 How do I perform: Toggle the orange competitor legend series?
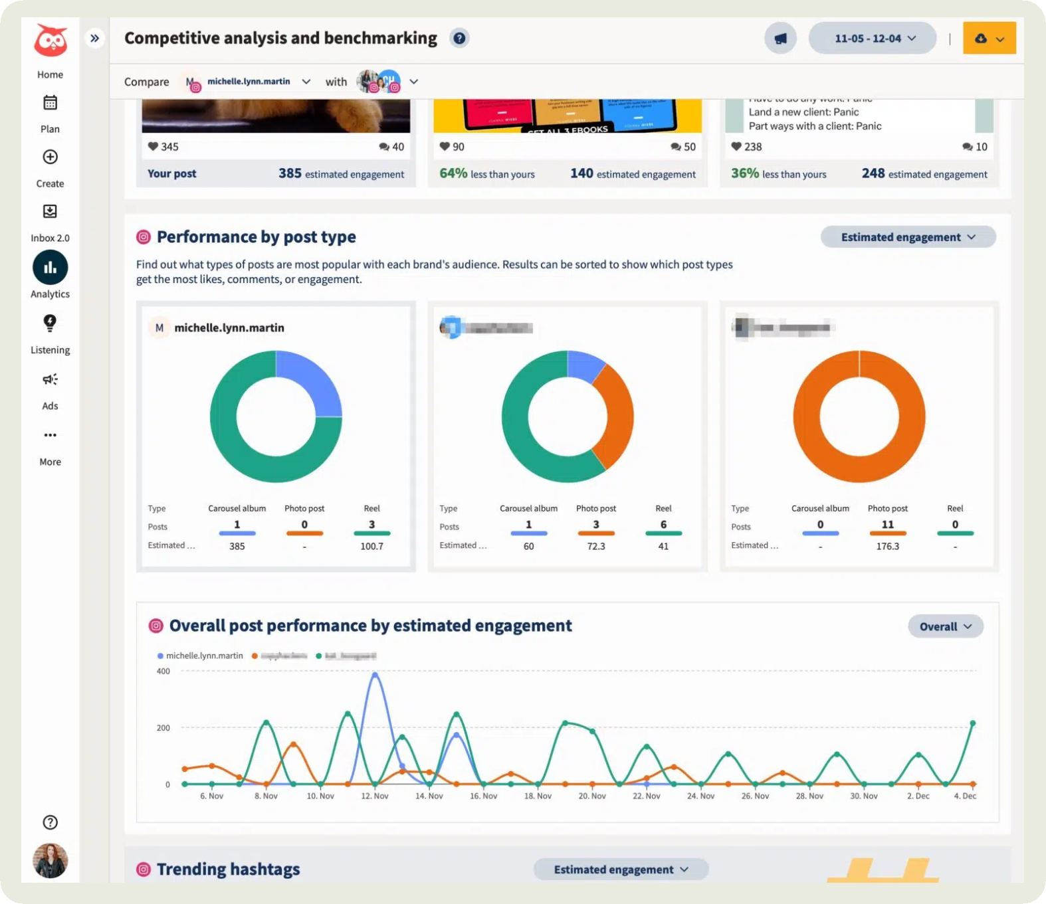pos(280,656)
